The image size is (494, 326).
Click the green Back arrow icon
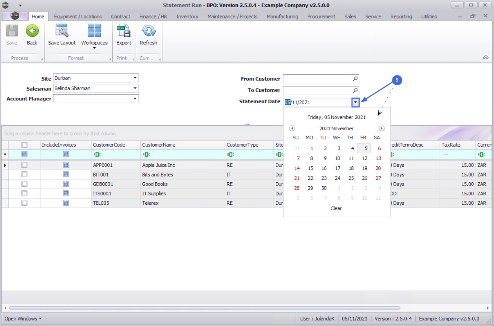click(x=32, y=31)
